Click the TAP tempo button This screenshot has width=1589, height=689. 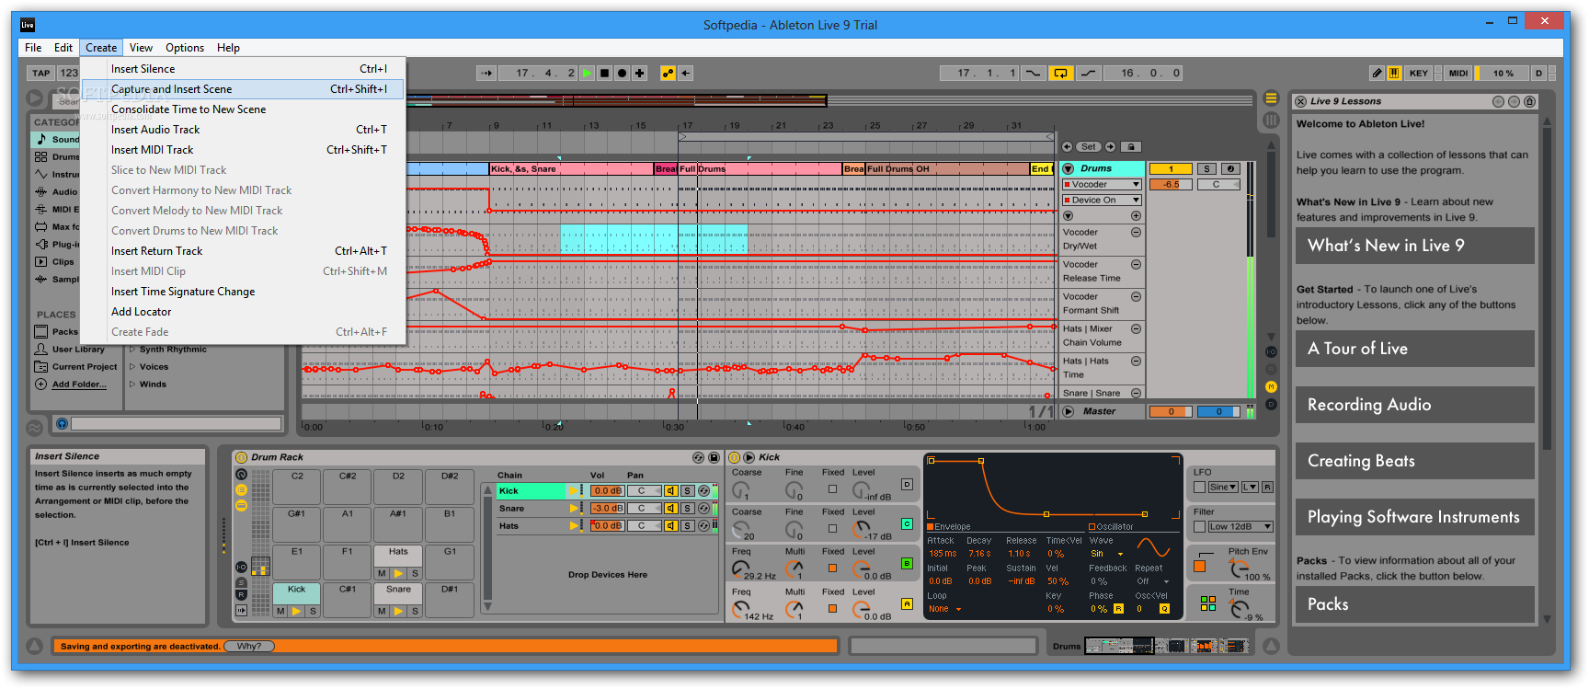(41, 73)
